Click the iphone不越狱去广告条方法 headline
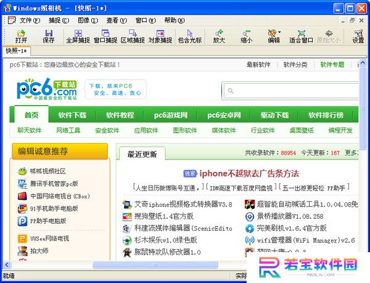Image resolution: width=370 pixels, height=283 pixels. pos(249,174)
